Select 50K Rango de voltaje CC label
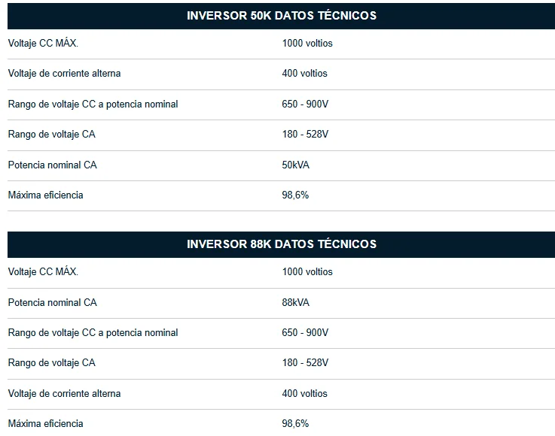Screen dimensions: 555x436 coord(93,104)
